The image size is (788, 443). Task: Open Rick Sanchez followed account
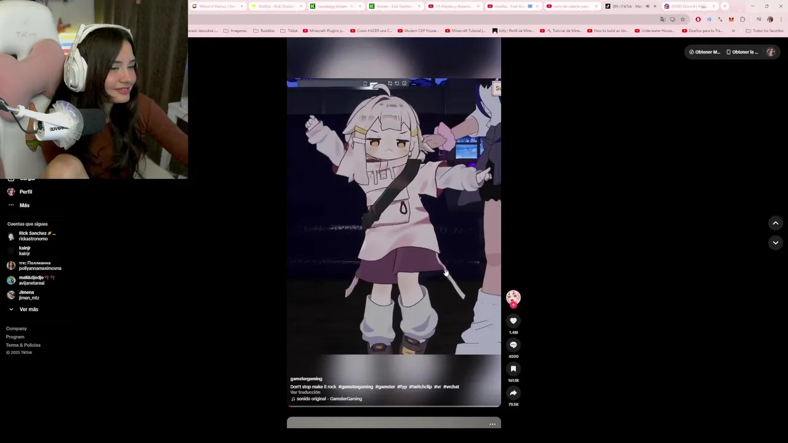coord(32,236)
